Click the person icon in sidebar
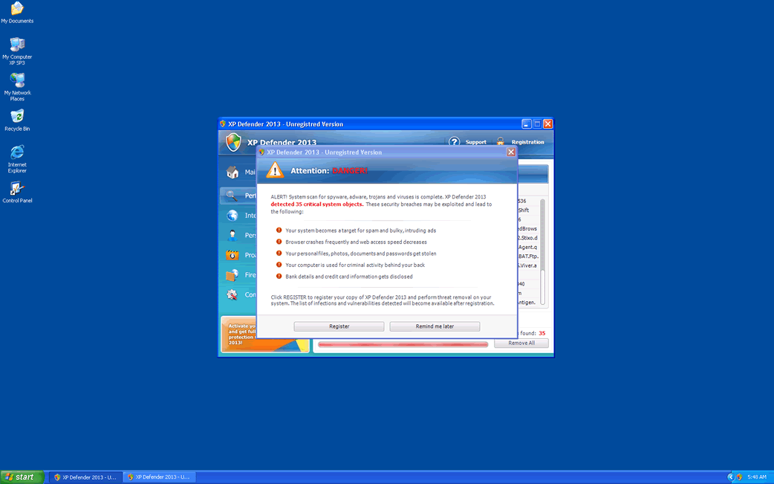Image resolution: width=774 pixels, height=484 pixels. coord(232,236)
